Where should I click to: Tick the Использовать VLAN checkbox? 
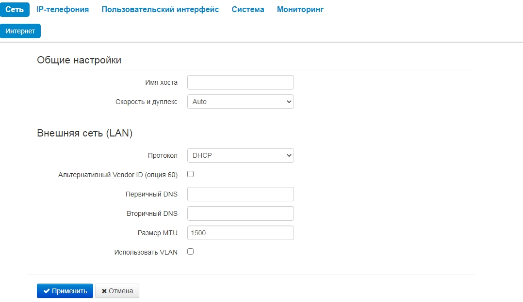click(x=191, y=252)
